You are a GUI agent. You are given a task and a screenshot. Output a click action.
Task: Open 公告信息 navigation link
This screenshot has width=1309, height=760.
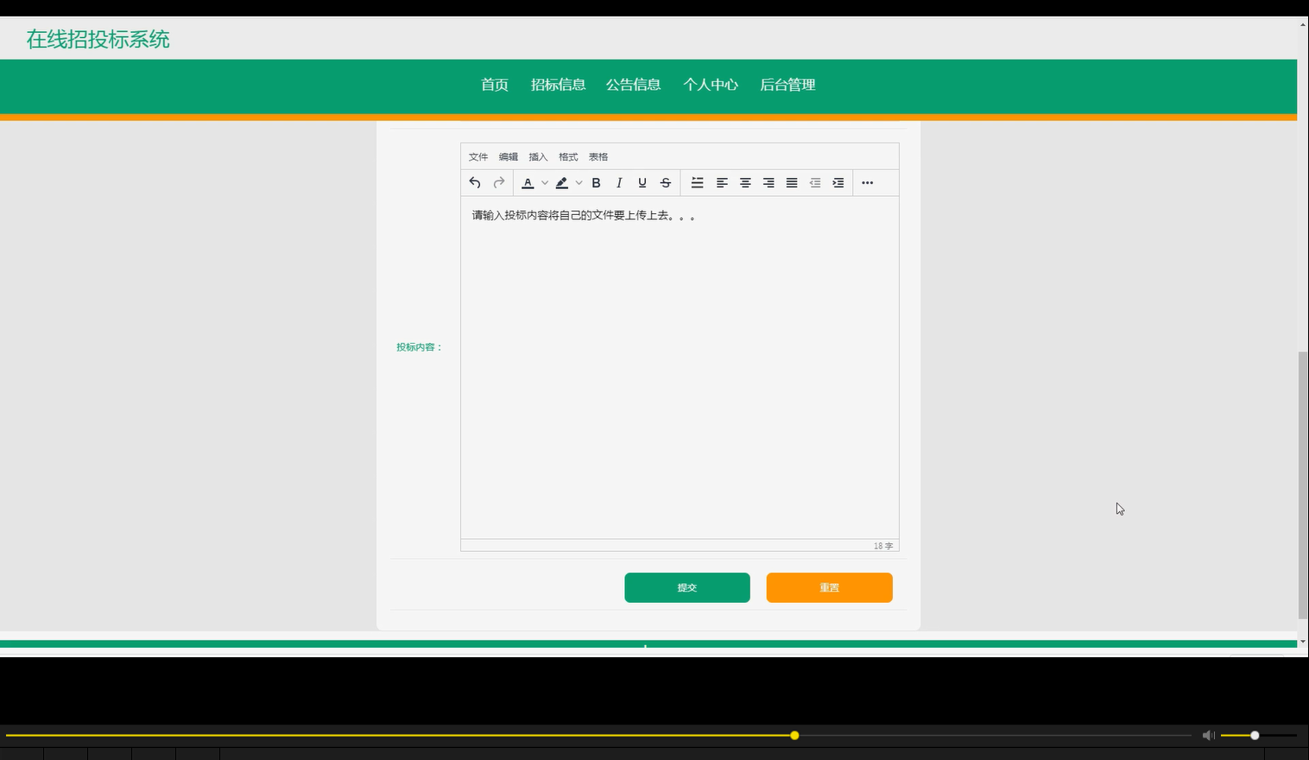[634, 85]
